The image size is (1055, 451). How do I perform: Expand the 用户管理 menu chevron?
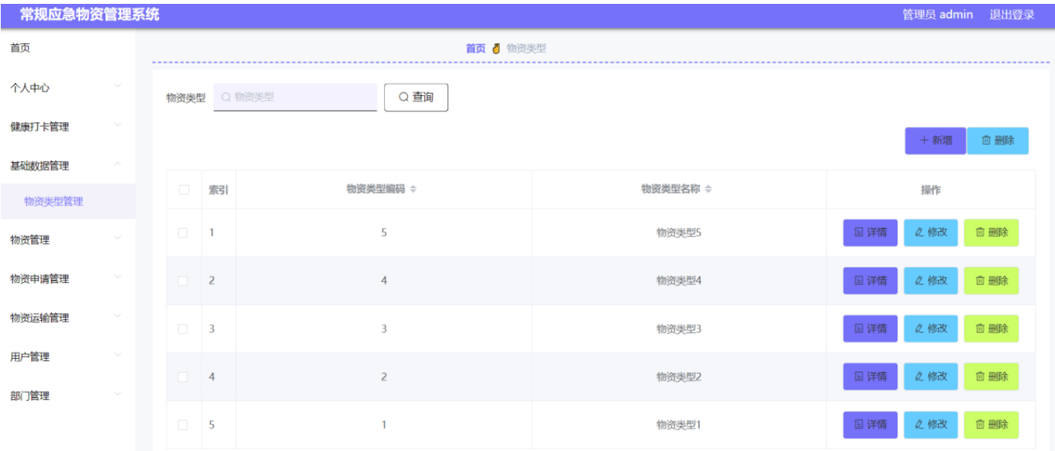[118, 354]
